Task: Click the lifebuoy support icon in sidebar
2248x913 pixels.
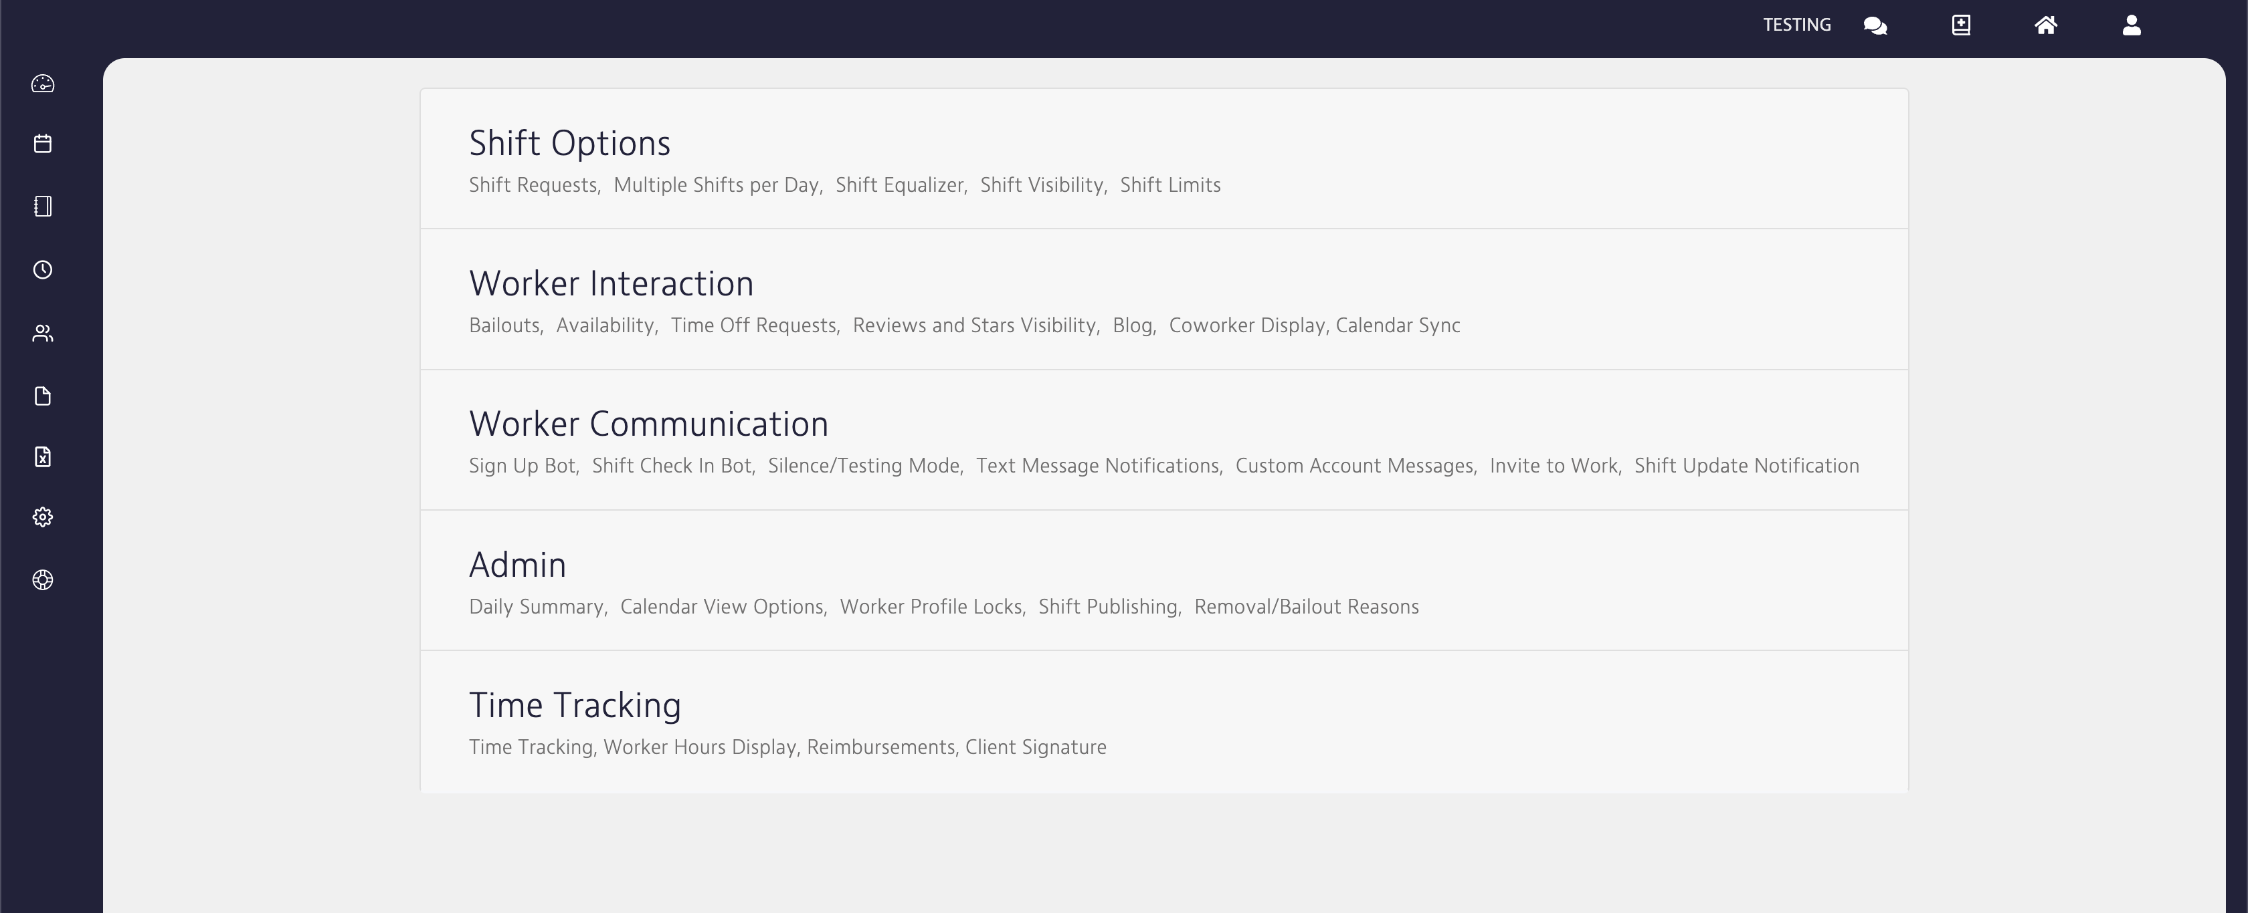Action: coord(43,580)
